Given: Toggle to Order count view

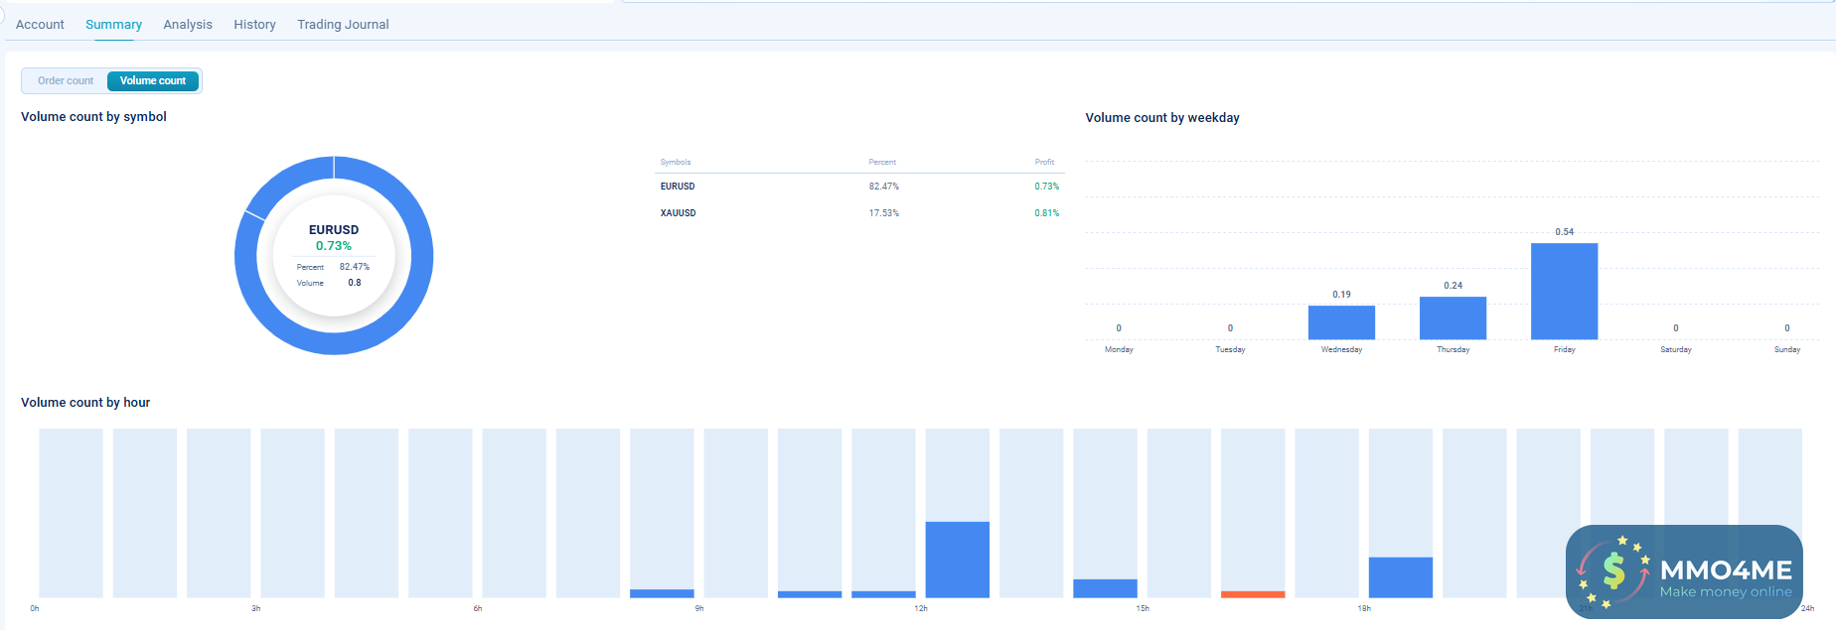Looking at the screenshot, I should click(x=66, y=80).
